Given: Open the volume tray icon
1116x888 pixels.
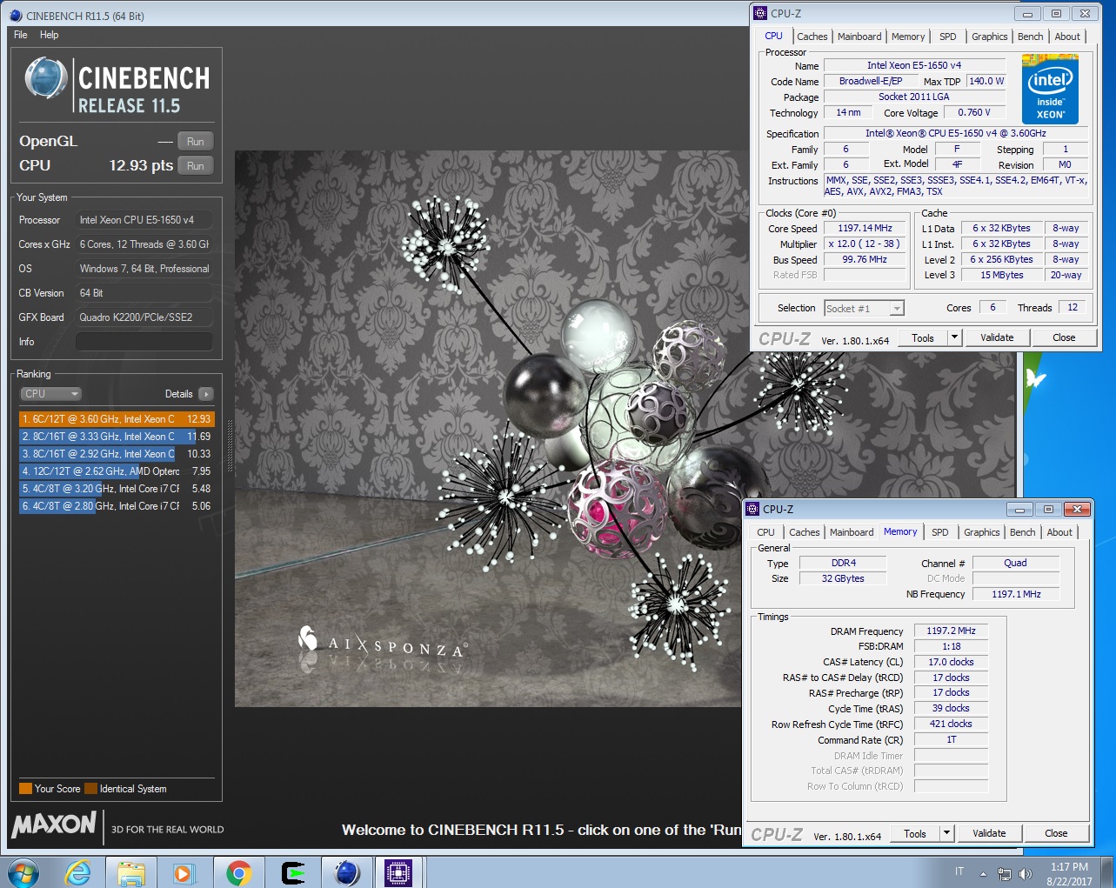Looking at the screenshot, I should (1026, 873).
